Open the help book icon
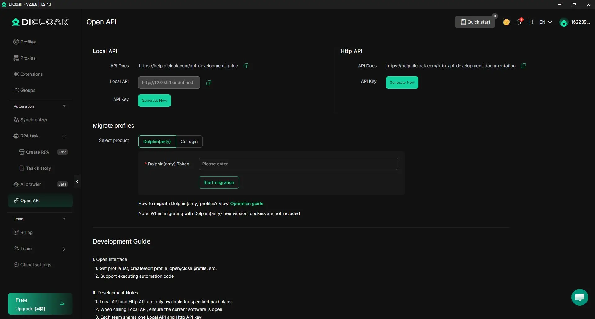The width and height of the screenshot is (595, 319). pos(530,22)
